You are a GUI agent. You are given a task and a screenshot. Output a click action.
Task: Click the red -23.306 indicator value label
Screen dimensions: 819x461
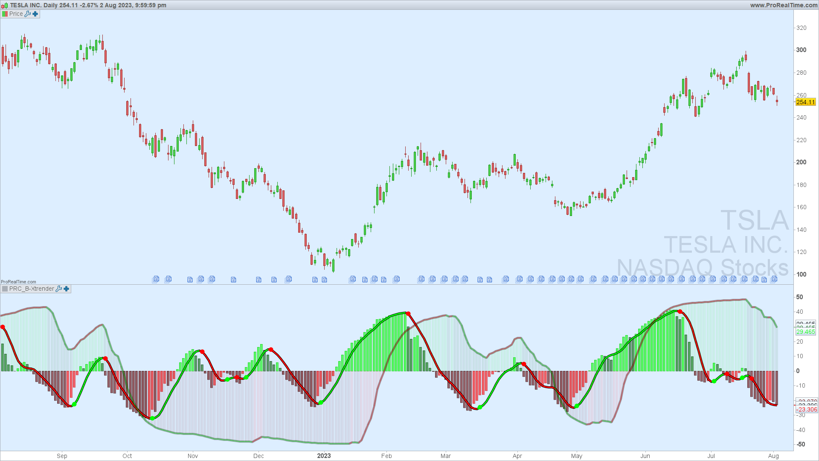(x=806, y=409)
